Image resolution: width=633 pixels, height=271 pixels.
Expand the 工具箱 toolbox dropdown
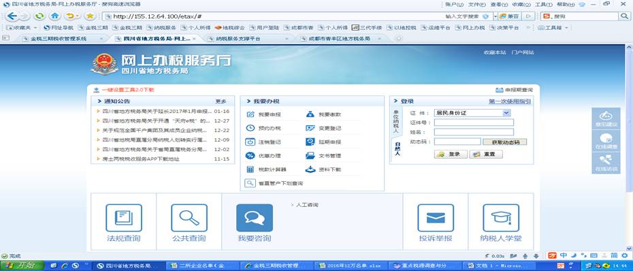click(x=553, y=28)
